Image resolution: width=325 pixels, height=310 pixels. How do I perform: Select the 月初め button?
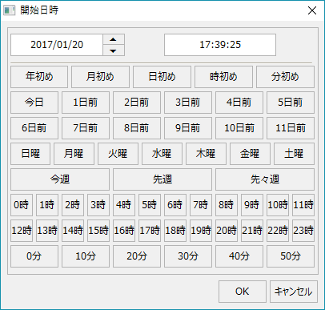100,77
